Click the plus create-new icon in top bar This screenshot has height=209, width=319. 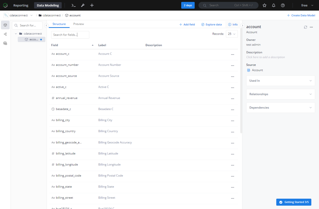[92, 5]
